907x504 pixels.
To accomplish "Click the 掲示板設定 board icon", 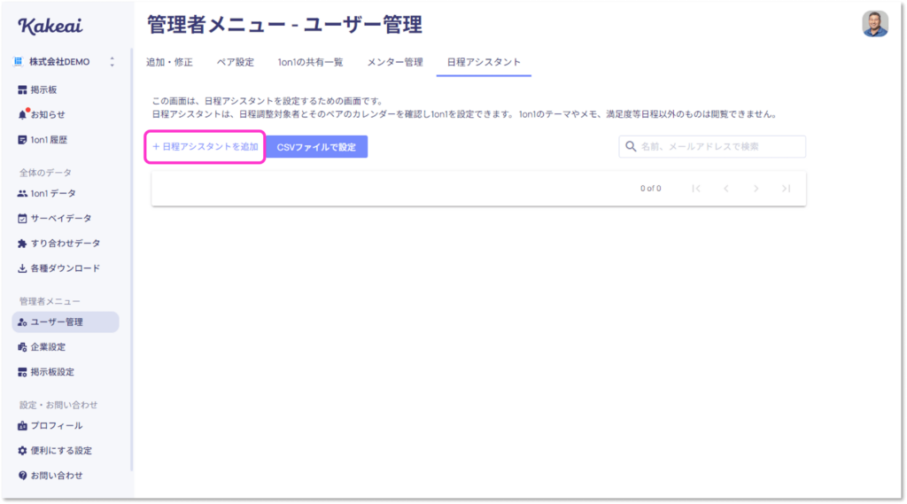I will click(x=22, y=371).
